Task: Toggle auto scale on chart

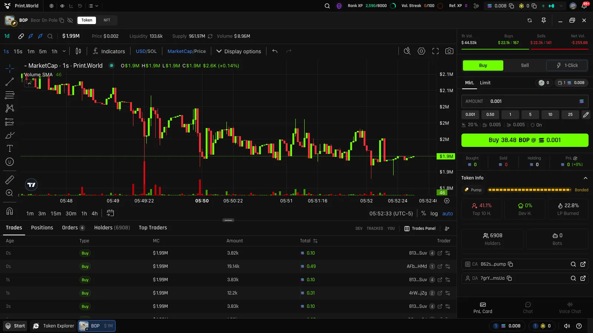Action: [x=447, y=213]
